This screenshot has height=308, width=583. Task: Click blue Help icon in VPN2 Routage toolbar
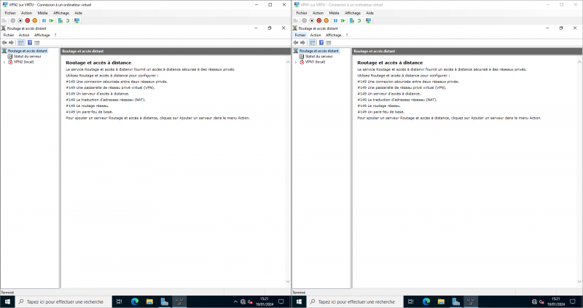[30, 43]
